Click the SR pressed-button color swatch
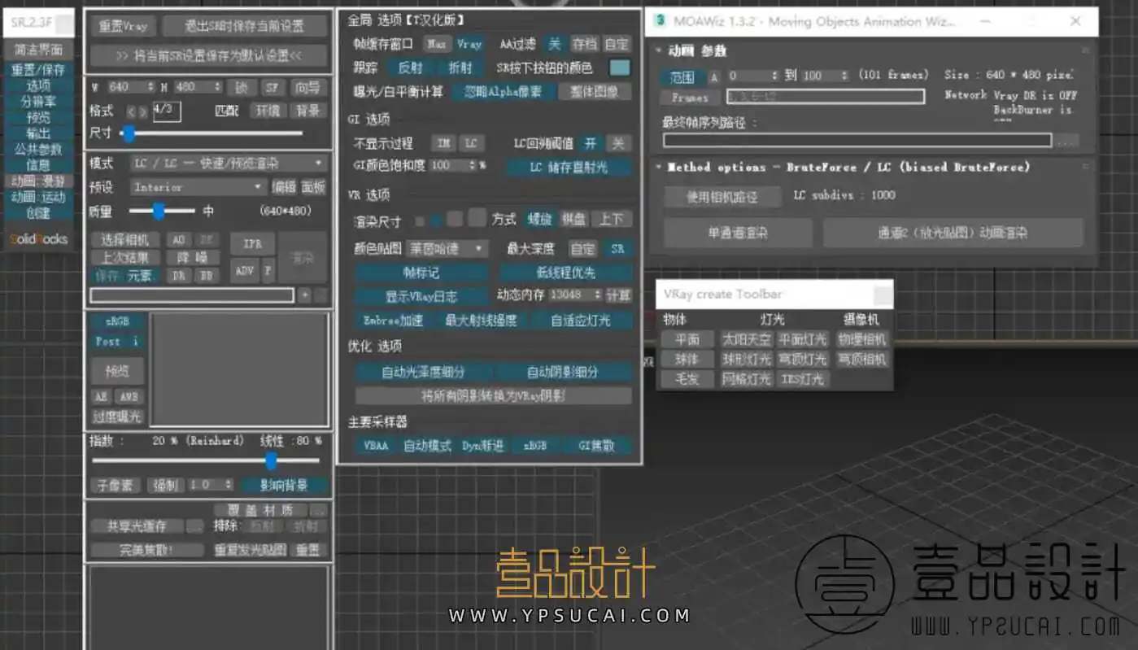Screen dimensions: 1138x650 pyautogui.click(x=620, y=68)
